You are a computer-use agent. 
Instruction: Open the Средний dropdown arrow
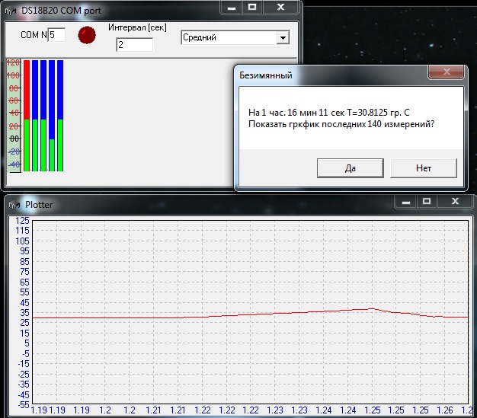[x=283, y=37]
